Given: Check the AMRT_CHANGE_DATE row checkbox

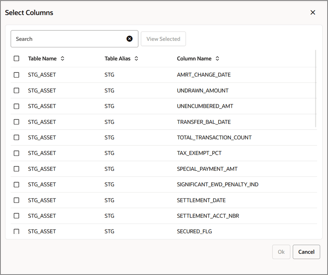Looking at the screenshot, I should coord(16,75).
